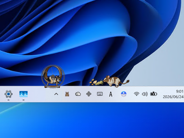The height and width of the screenshot is (138, 184).
Task: Click the date 2026/06/24
Action: 173,97
